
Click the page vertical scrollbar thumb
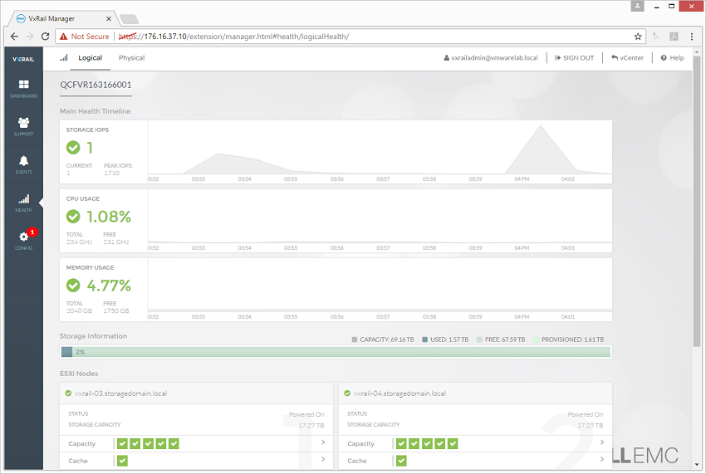point(697,202)
